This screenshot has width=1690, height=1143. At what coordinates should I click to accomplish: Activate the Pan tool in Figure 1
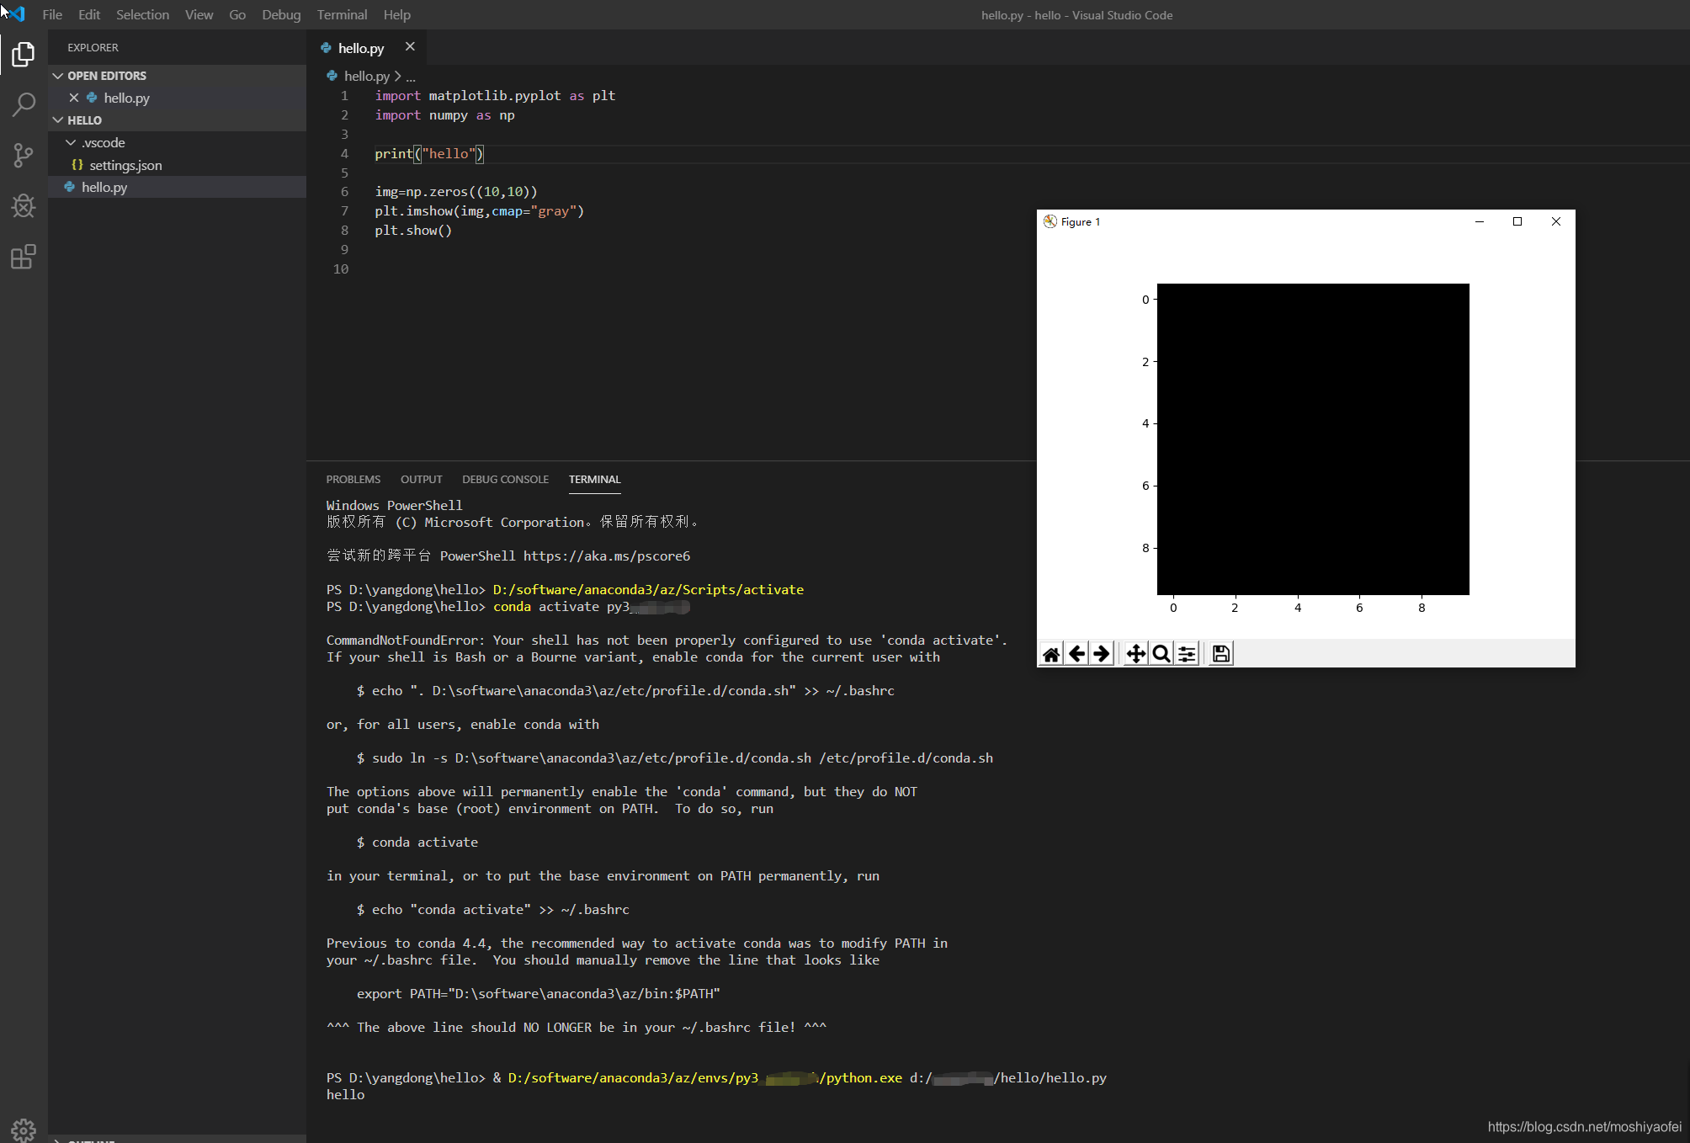click(1135, 653)
